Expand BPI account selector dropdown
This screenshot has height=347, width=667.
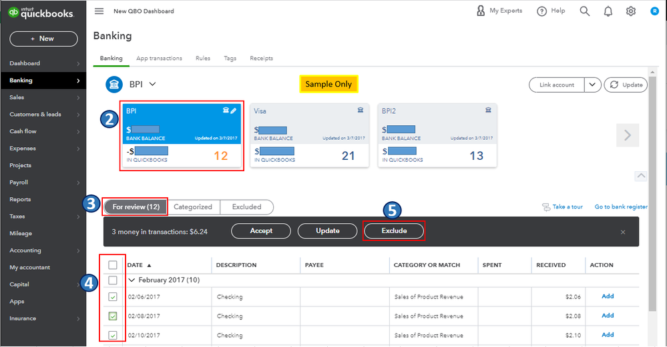pos(152,84)
